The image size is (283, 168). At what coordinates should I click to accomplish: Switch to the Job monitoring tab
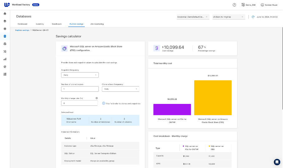[x=97, y=24]
